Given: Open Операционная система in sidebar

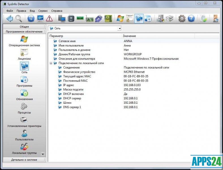Looking at the screenshot, I should pyautogui.click(x=24, y=41).
